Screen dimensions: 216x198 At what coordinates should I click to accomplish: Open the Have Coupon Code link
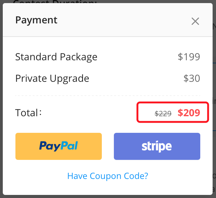108,176
